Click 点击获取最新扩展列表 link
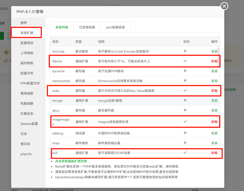Screen dimensions: 244x191 [71, 161]
